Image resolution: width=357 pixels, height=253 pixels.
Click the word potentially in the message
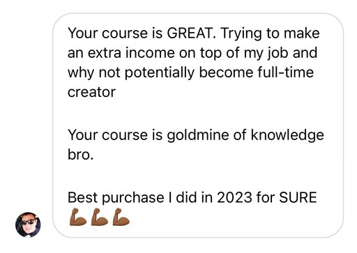pos(160,73)
